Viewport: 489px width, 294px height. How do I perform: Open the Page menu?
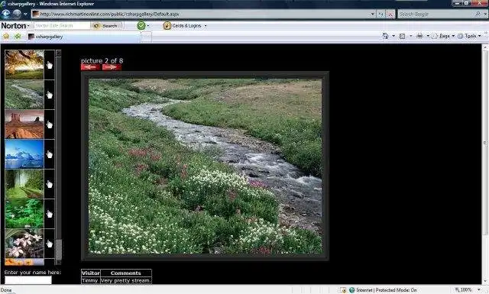coord(443,36)
